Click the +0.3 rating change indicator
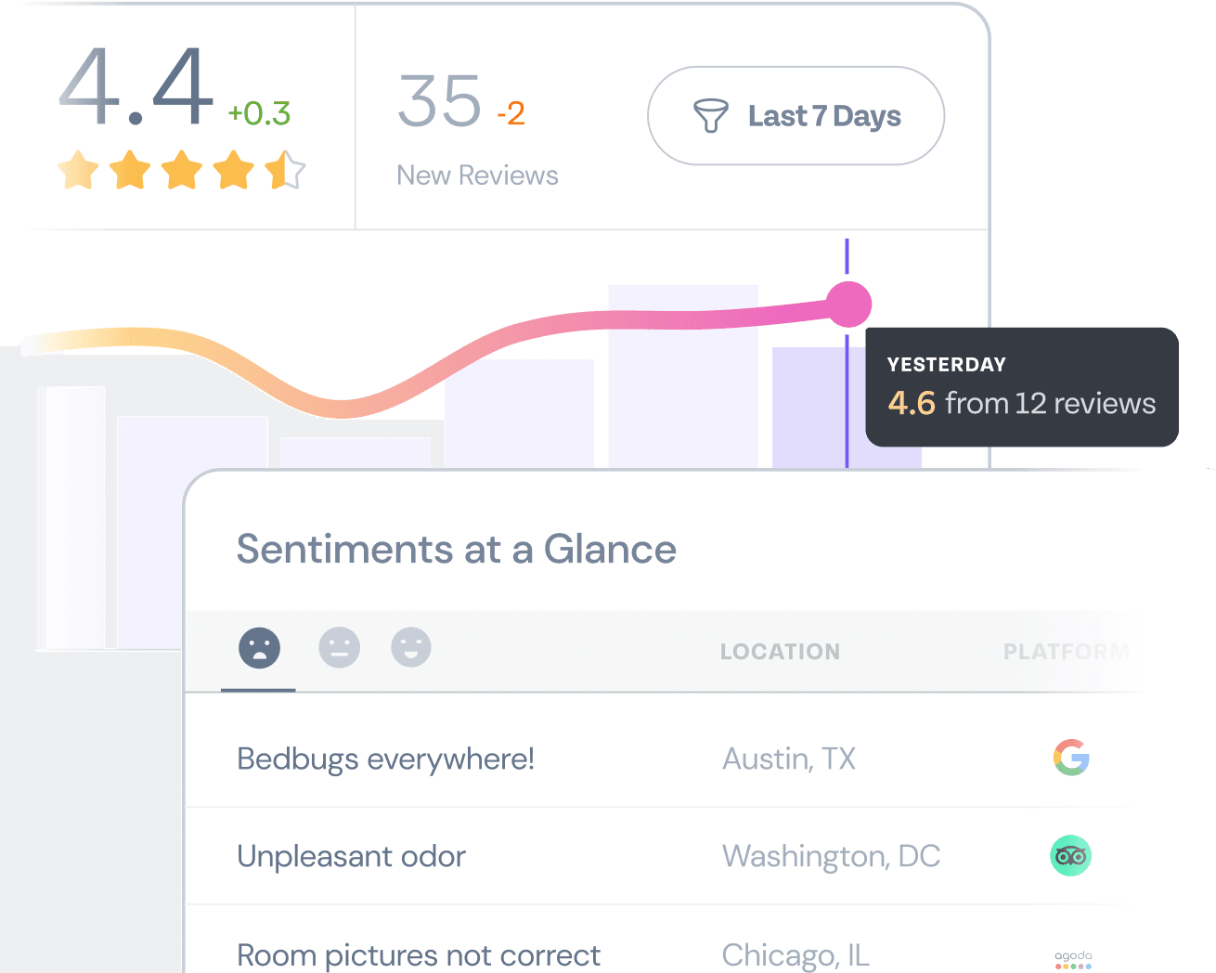This screenshot has width=1216, height=973. [x=259, y=113]
